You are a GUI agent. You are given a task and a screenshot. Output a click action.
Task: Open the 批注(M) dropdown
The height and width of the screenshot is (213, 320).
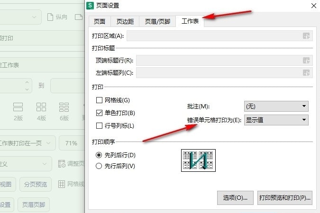point(276,106)
